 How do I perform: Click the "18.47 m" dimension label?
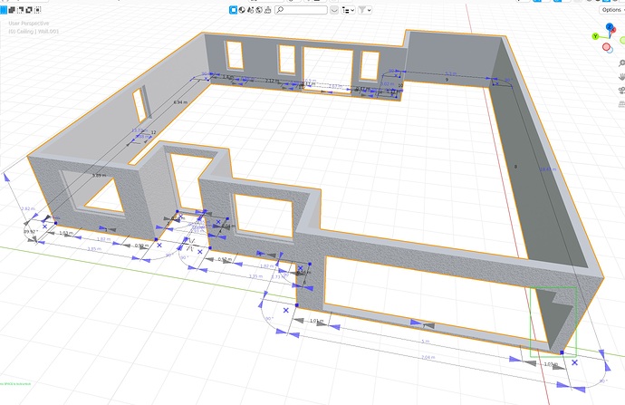pyautogui.click(x=548, y=169)
